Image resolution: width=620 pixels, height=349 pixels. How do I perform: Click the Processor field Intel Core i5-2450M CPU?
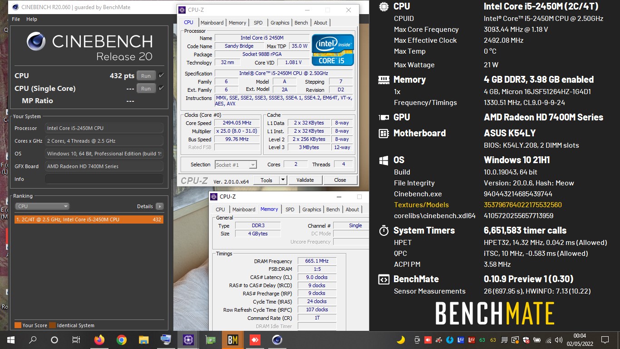click(x=104, y=128)
